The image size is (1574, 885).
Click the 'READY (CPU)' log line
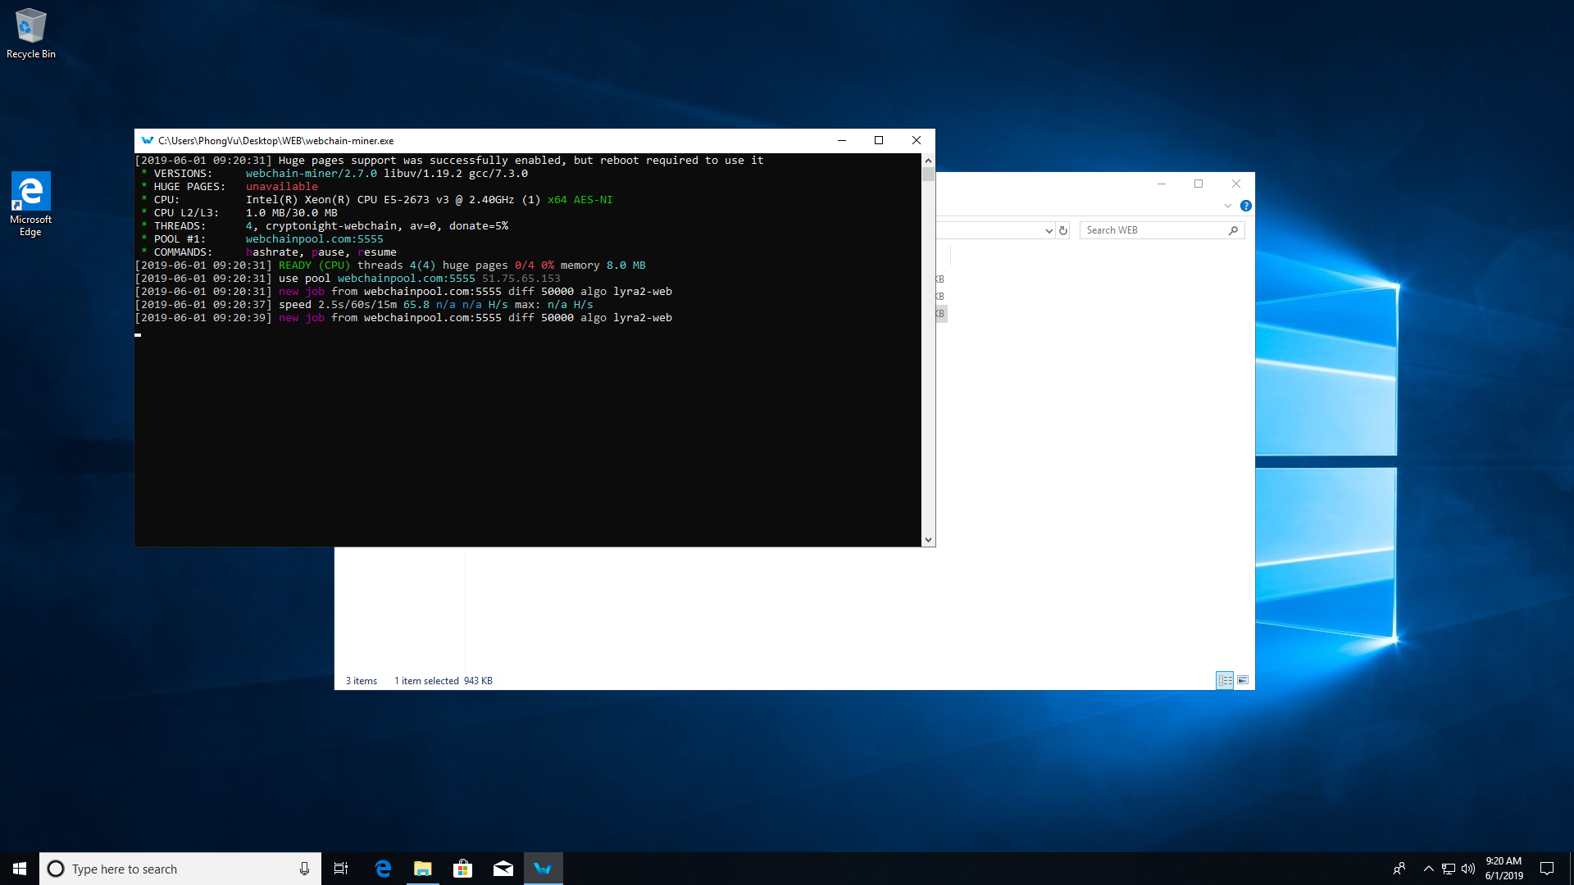click(x=390, y=265)
